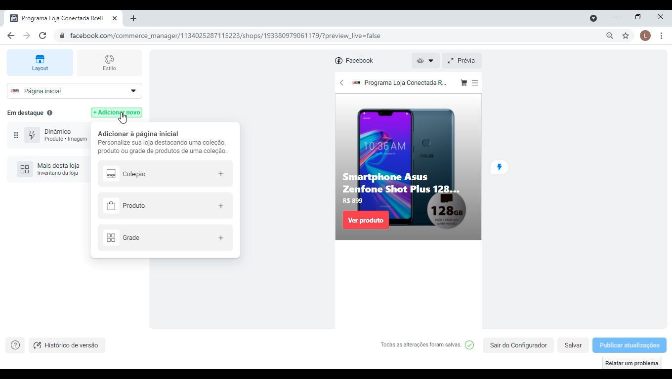Click the blue lightning bolt dynamic badge

coord(499,167)
